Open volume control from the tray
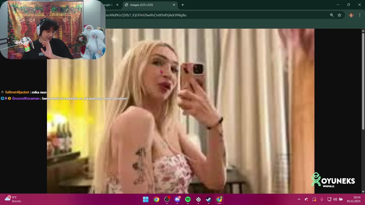Screen dimensions: 365x205 pos(335,199)
